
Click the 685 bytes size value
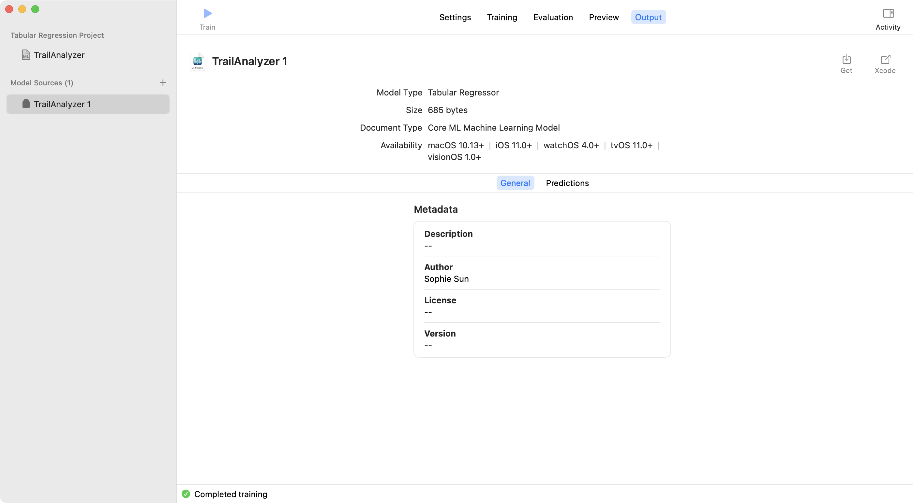(447, 110)
